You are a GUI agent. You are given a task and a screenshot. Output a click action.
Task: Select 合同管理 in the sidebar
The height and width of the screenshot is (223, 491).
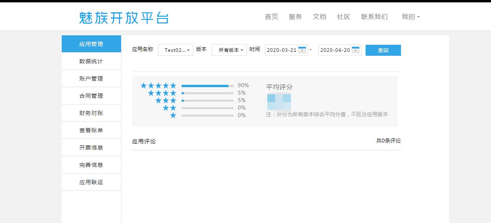[x=91, y=96]
